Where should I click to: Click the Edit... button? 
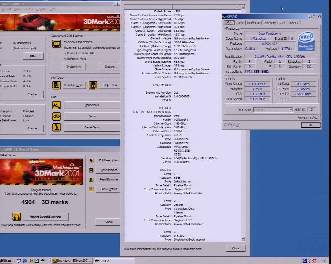coord(33,56)
